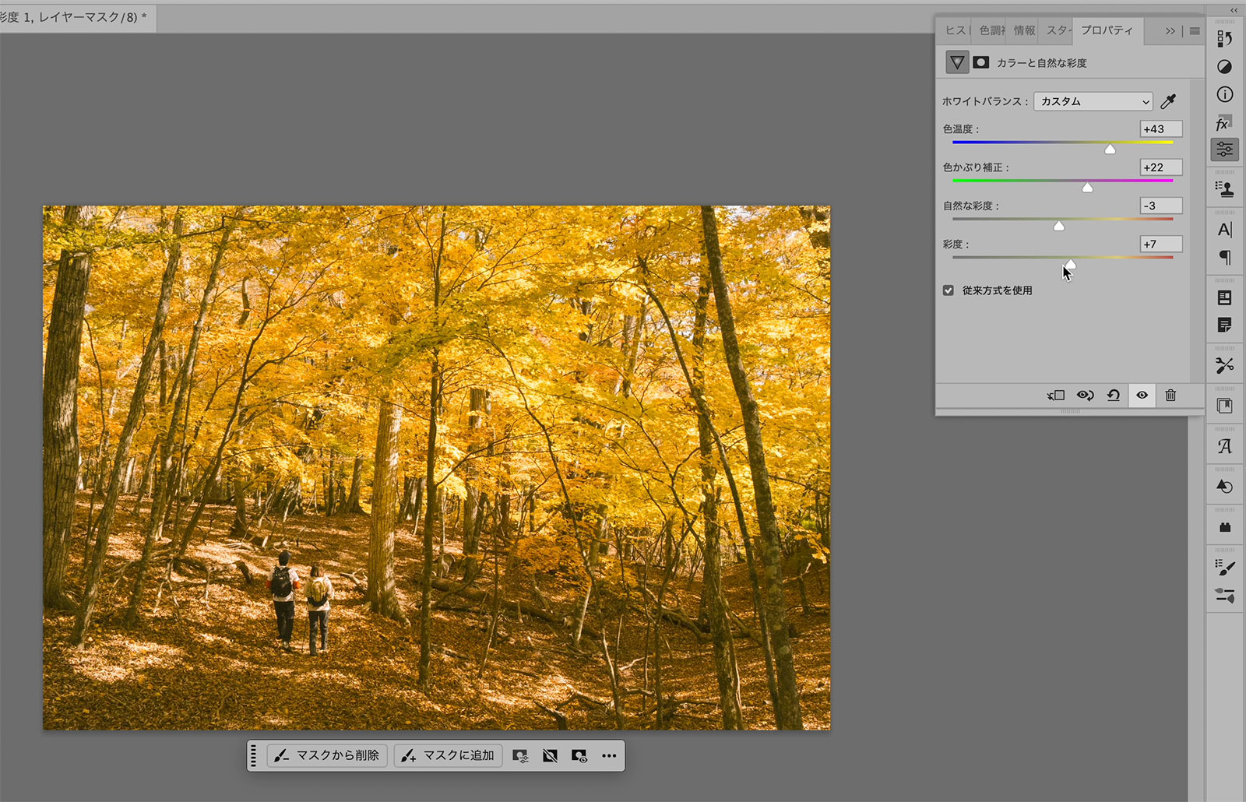The width and height of the screenshot is (1246, 802).
Task: Switch to the 色調補正 tab
Action: (x=991, y=30)
